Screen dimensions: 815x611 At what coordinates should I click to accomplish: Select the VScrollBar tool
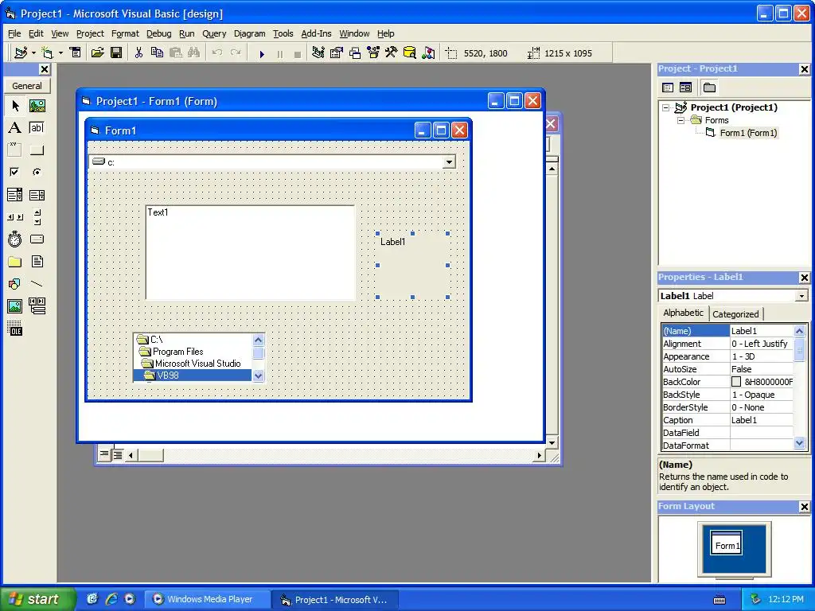click(x=37, y=216)
